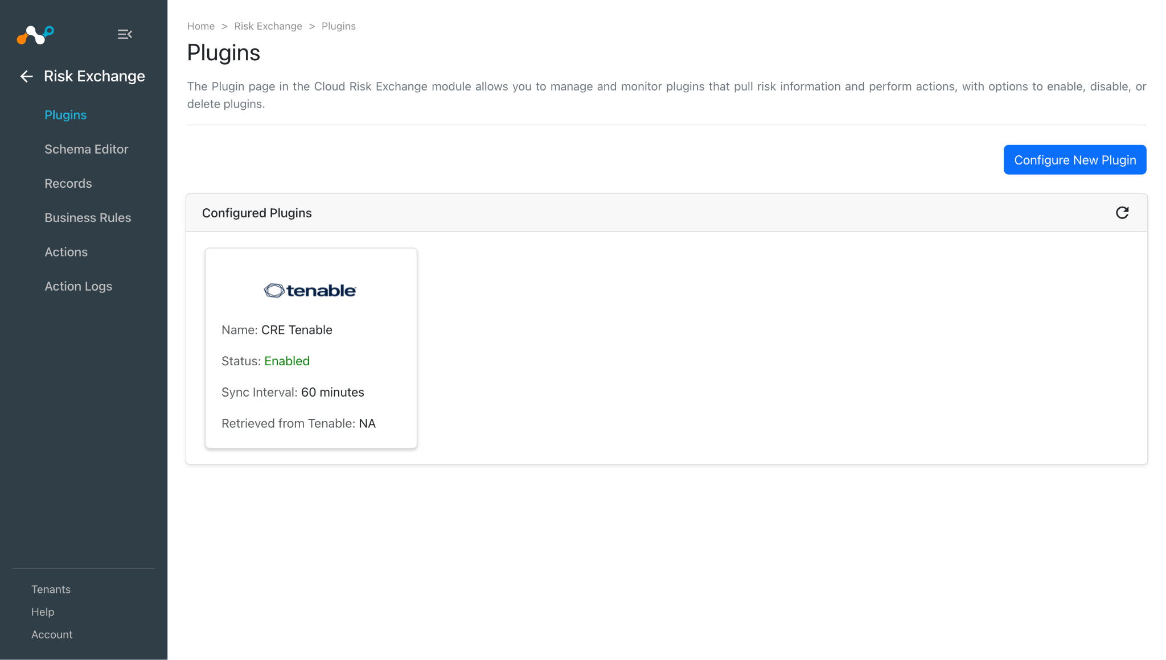Screen dimensions: 1166x660
Task: Open the CRE Tenable plugin card
Action: click(x=311, y=348)
